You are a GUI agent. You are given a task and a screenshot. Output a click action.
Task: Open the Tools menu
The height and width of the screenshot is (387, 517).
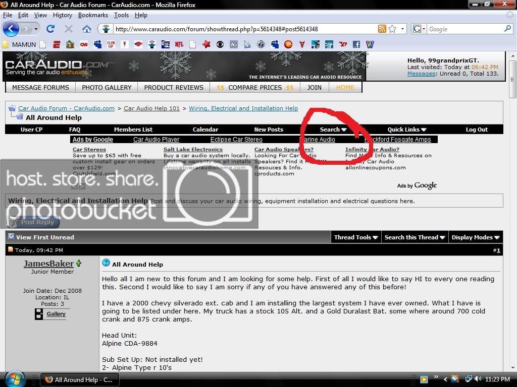click(121, 15)
